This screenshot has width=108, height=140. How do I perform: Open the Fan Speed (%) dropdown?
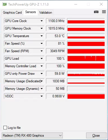point(42,44)
